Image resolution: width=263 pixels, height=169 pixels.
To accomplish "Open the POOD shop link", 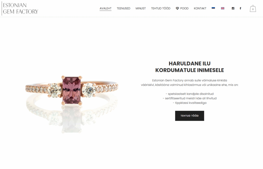I will coord(184,8).
